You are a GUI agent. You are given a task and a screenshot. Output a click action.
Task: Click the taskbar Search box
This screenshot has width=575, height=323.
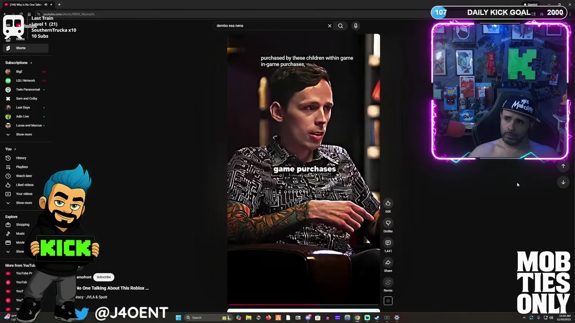[x=208, y=318]
